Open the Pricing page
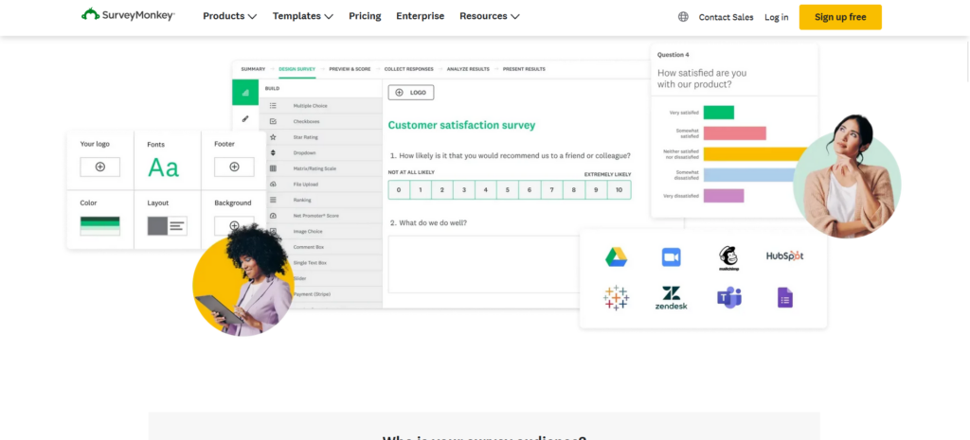The height and width of the screenshot is (440, 970). [x=365, y=16]
